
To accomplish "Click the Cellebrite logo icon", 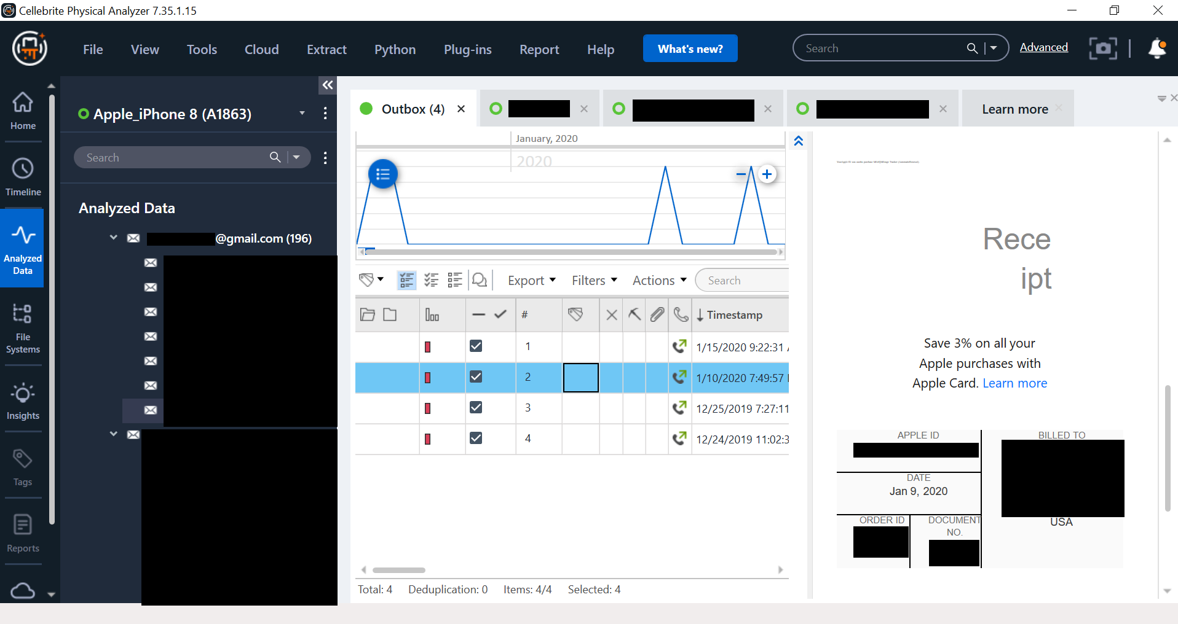I will pos(30,48).
